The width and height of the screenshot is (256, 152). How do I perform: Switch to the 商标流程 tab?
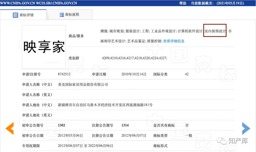tap(69, 15)
